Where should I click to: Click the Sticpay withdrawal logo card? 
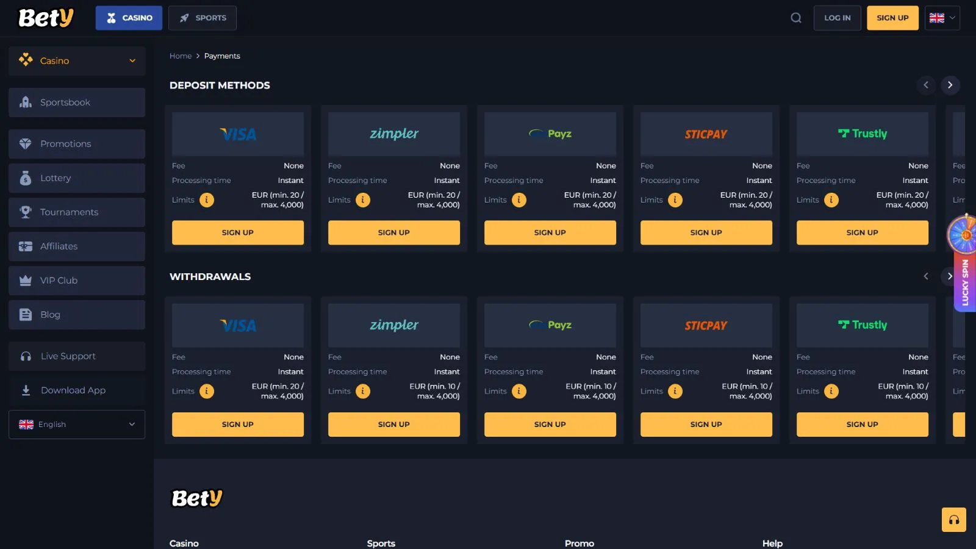coord(706,326)
